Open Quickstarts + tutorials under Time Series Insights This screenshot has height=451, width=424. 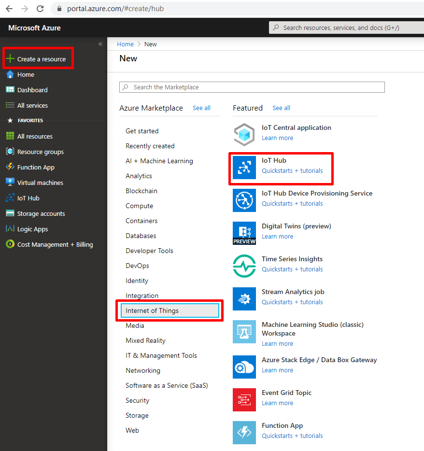coord(292,269)
